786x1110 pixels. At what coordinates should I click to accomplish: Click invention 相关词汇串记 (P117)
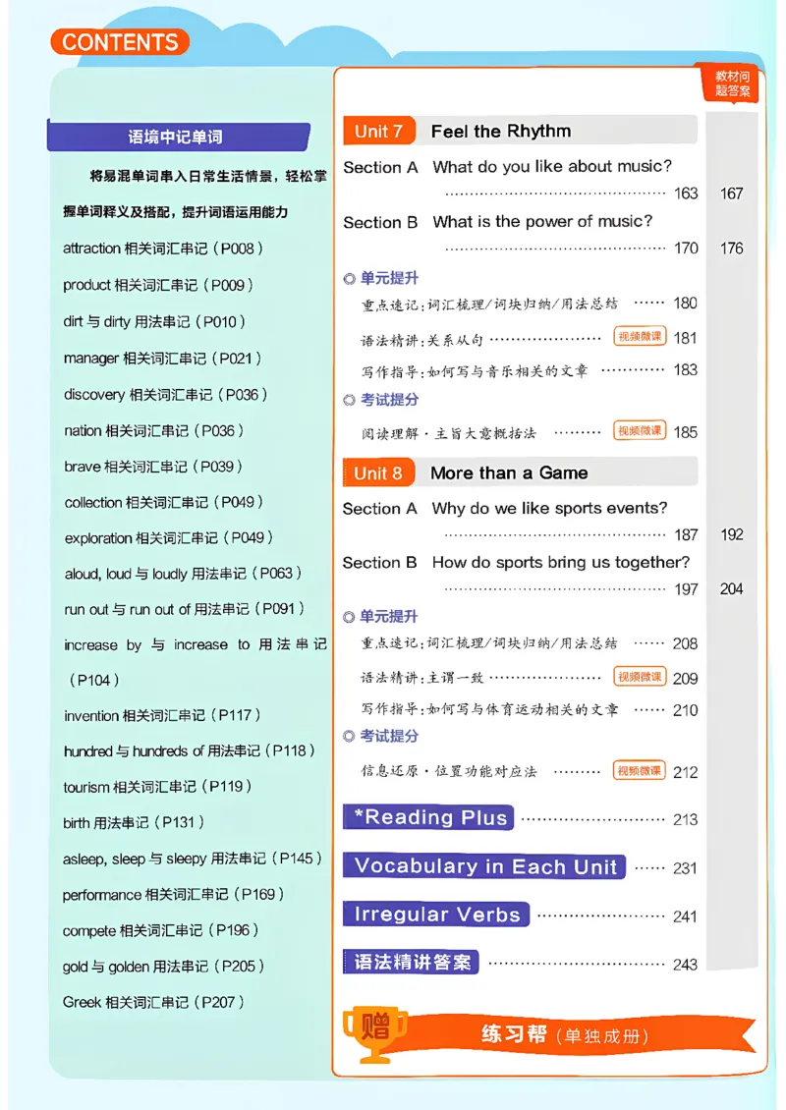click(x=162, y=716)
